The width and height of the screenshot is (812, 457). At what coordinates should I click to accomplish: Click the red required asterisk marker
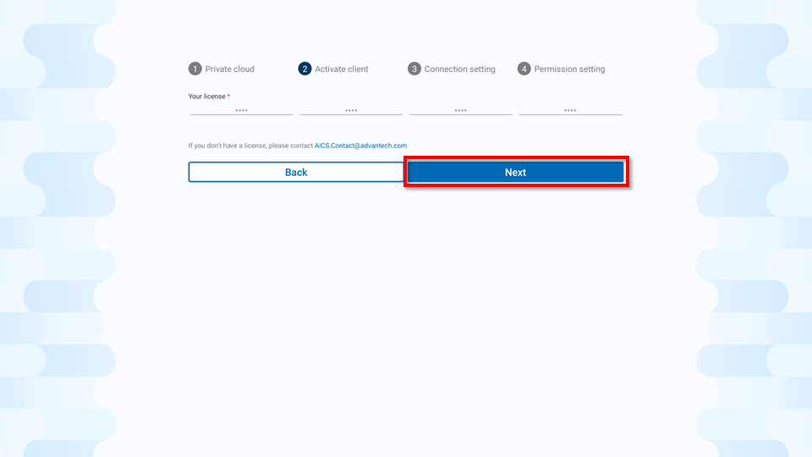(228, 96)
